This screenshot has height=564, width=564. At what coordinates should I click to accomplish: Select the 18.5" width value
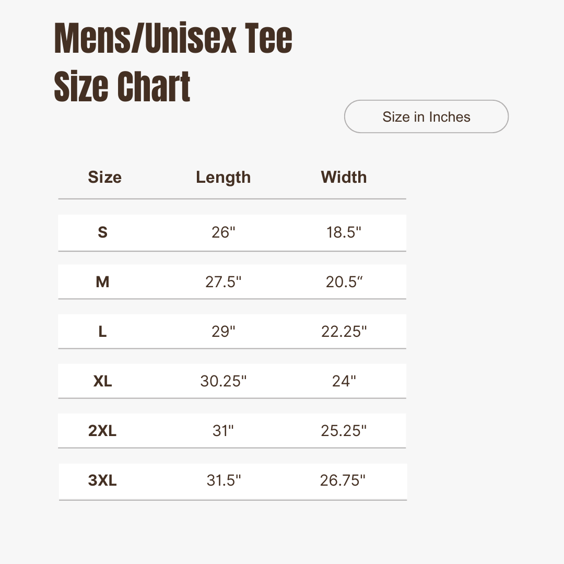pos(344,232)
